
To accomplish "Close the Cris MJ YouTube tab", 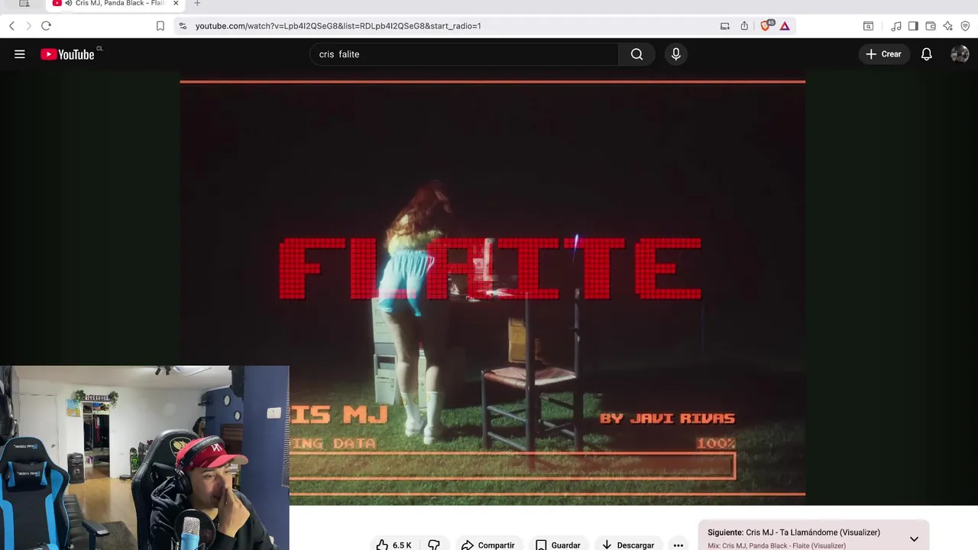I will (x=176, y=3).
